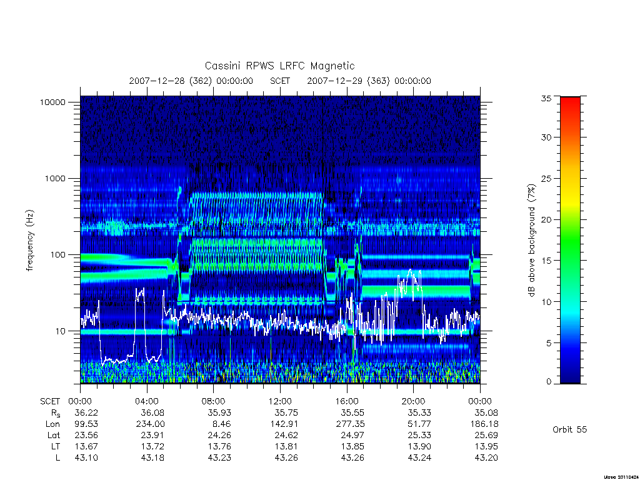The image size is (640, 480).
Task: Click the 'SCET' row label under the plot
Action: [x=50, y=401]
